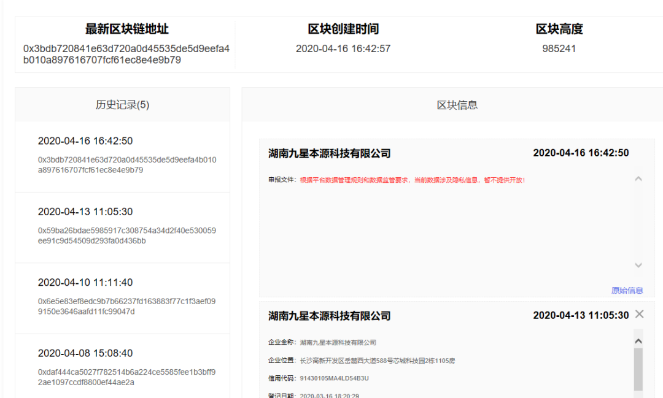Click the 区块创建时间 heading
The image size is (663, 398).
coord(343,29)
